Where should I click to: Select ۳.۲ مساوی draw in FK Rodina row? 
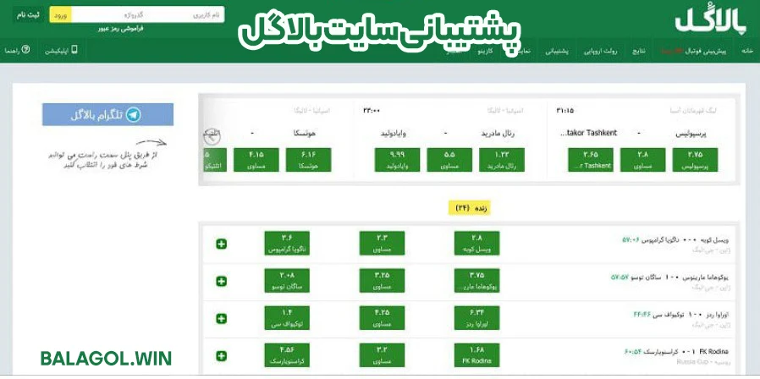tap(382, 355)
